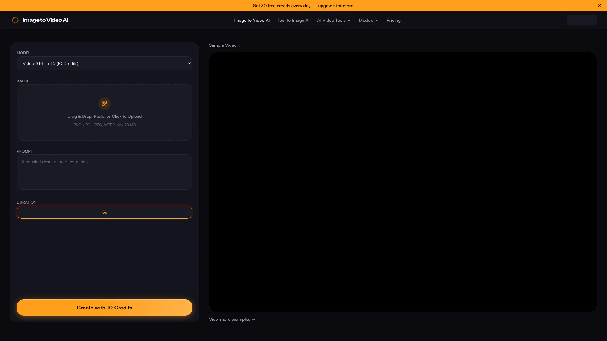The height and width of the screenshot is (341, 607).
Task: Click the sample video preview area
Action: 403,182
